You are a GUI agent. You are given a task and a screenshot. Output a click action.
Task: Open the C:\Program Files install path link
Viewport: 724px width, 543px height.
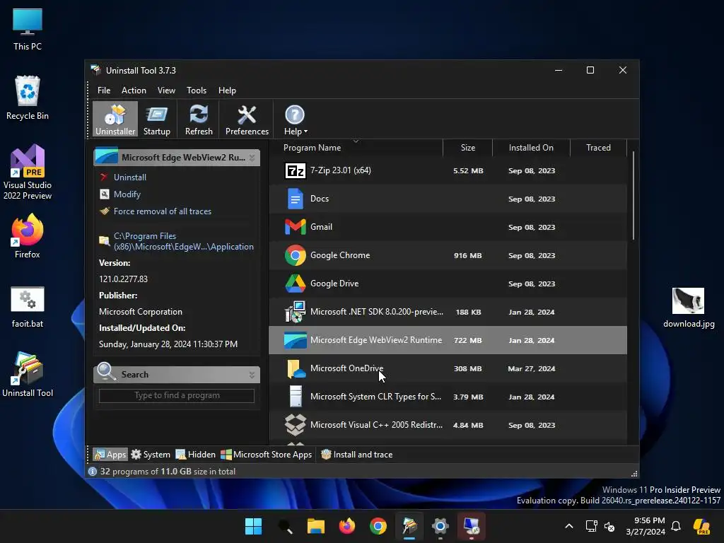pyautogui.click(x=183, y=242)
